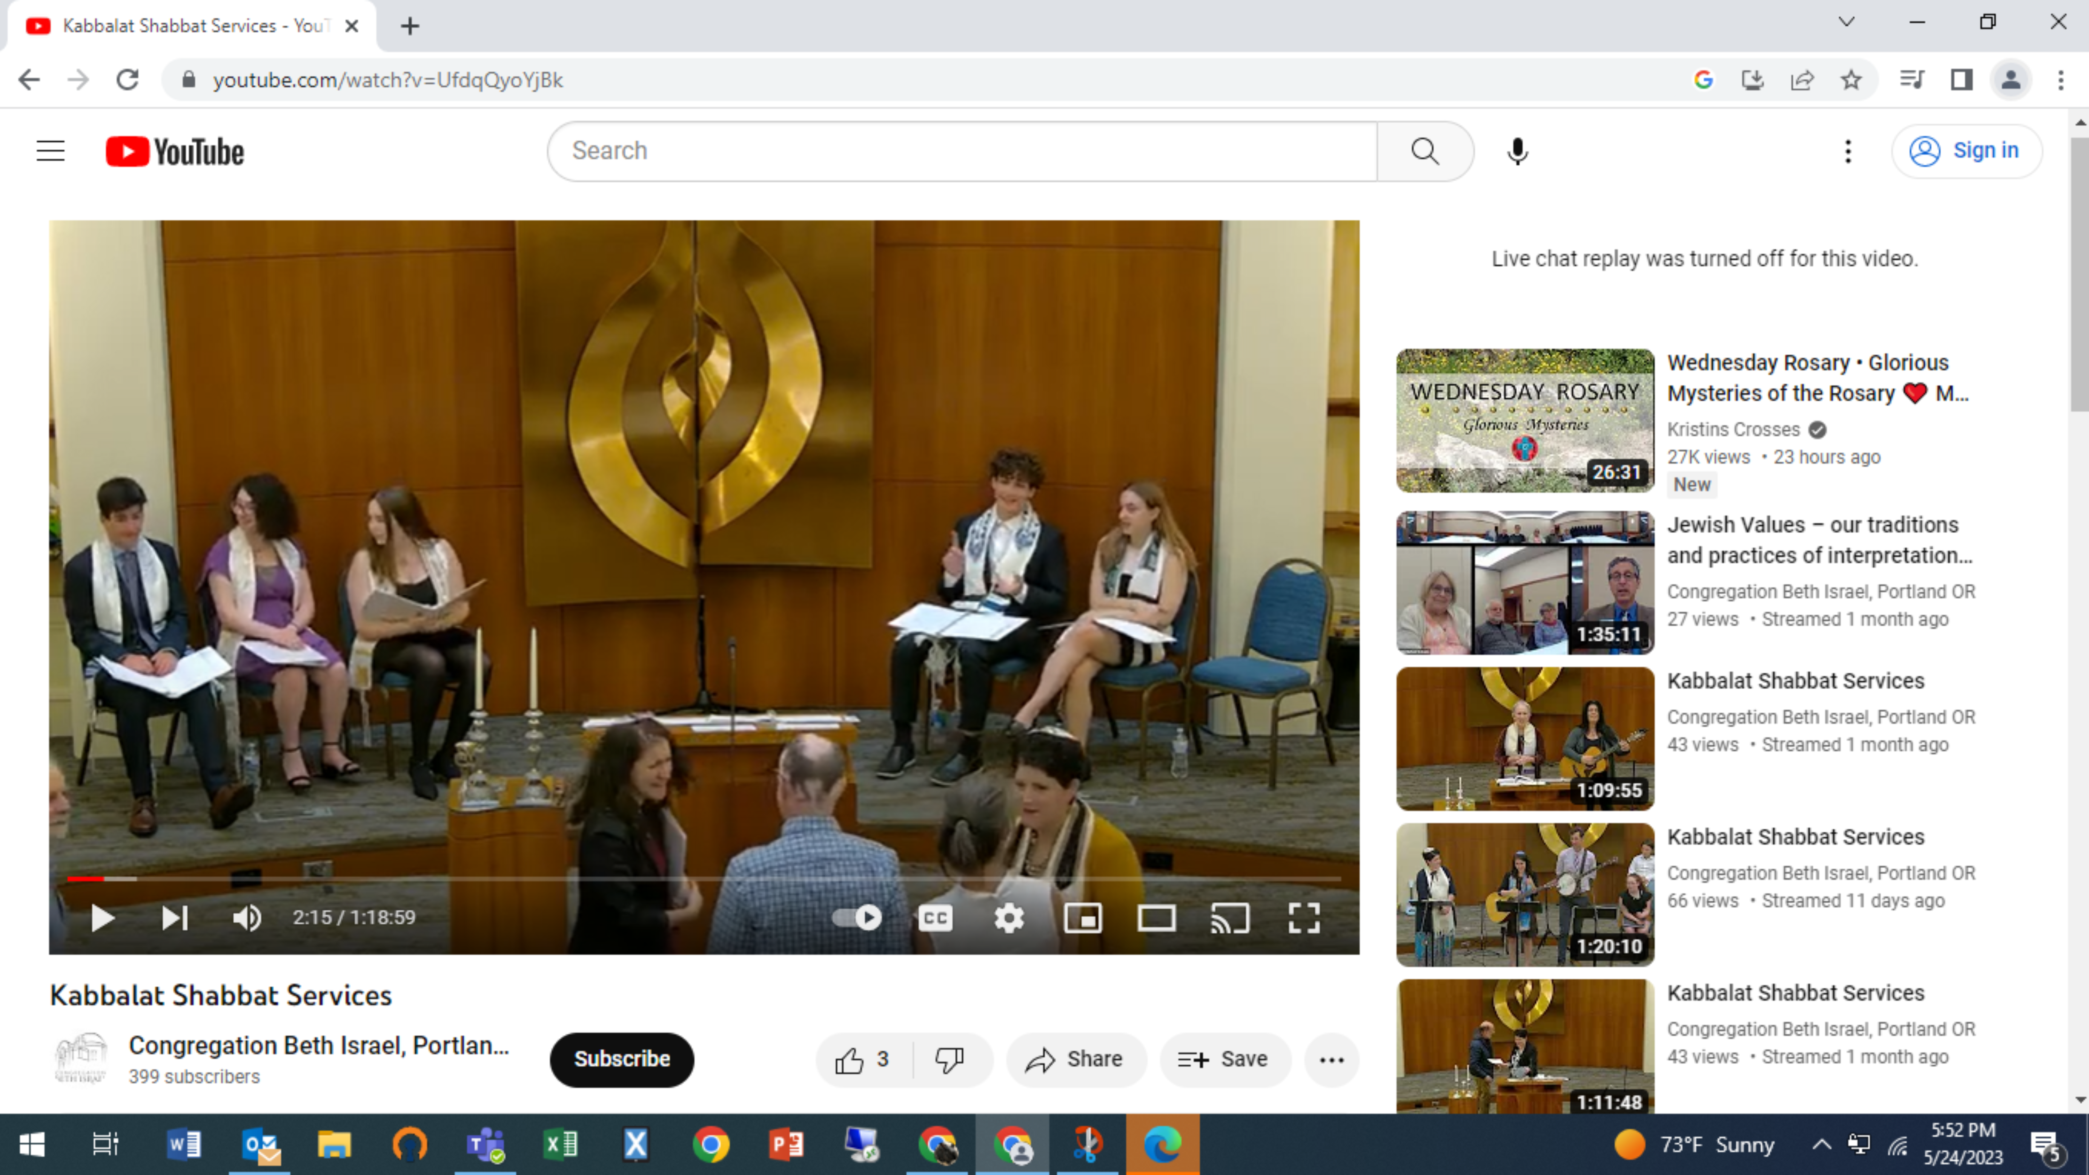Subscribe to Congregation Beth Israel channel
The height and width of the screenshot is (1175, 2089).
(622, 1059)
